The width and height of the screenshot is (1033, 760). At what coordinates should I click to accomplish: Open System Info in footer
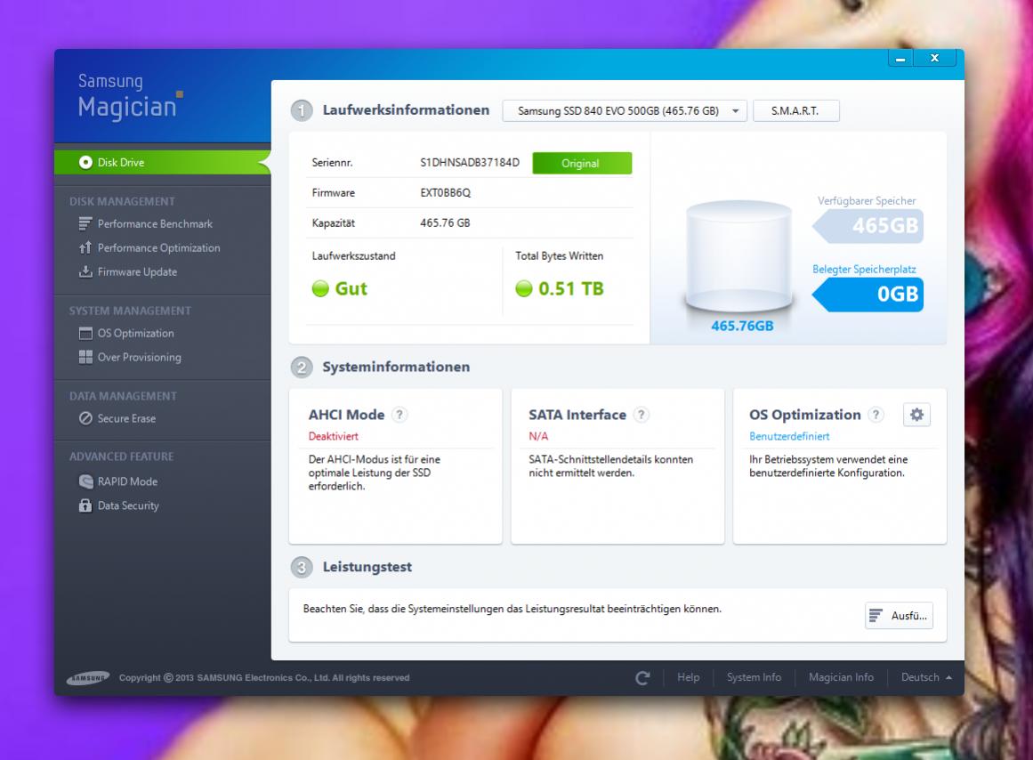point(754,677)
